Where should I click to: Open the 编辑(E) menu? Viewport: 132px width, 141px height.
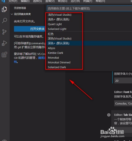(x=25, y=1)
